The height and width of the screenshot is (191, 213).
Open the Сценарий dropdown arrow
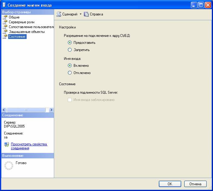(80, 14)
